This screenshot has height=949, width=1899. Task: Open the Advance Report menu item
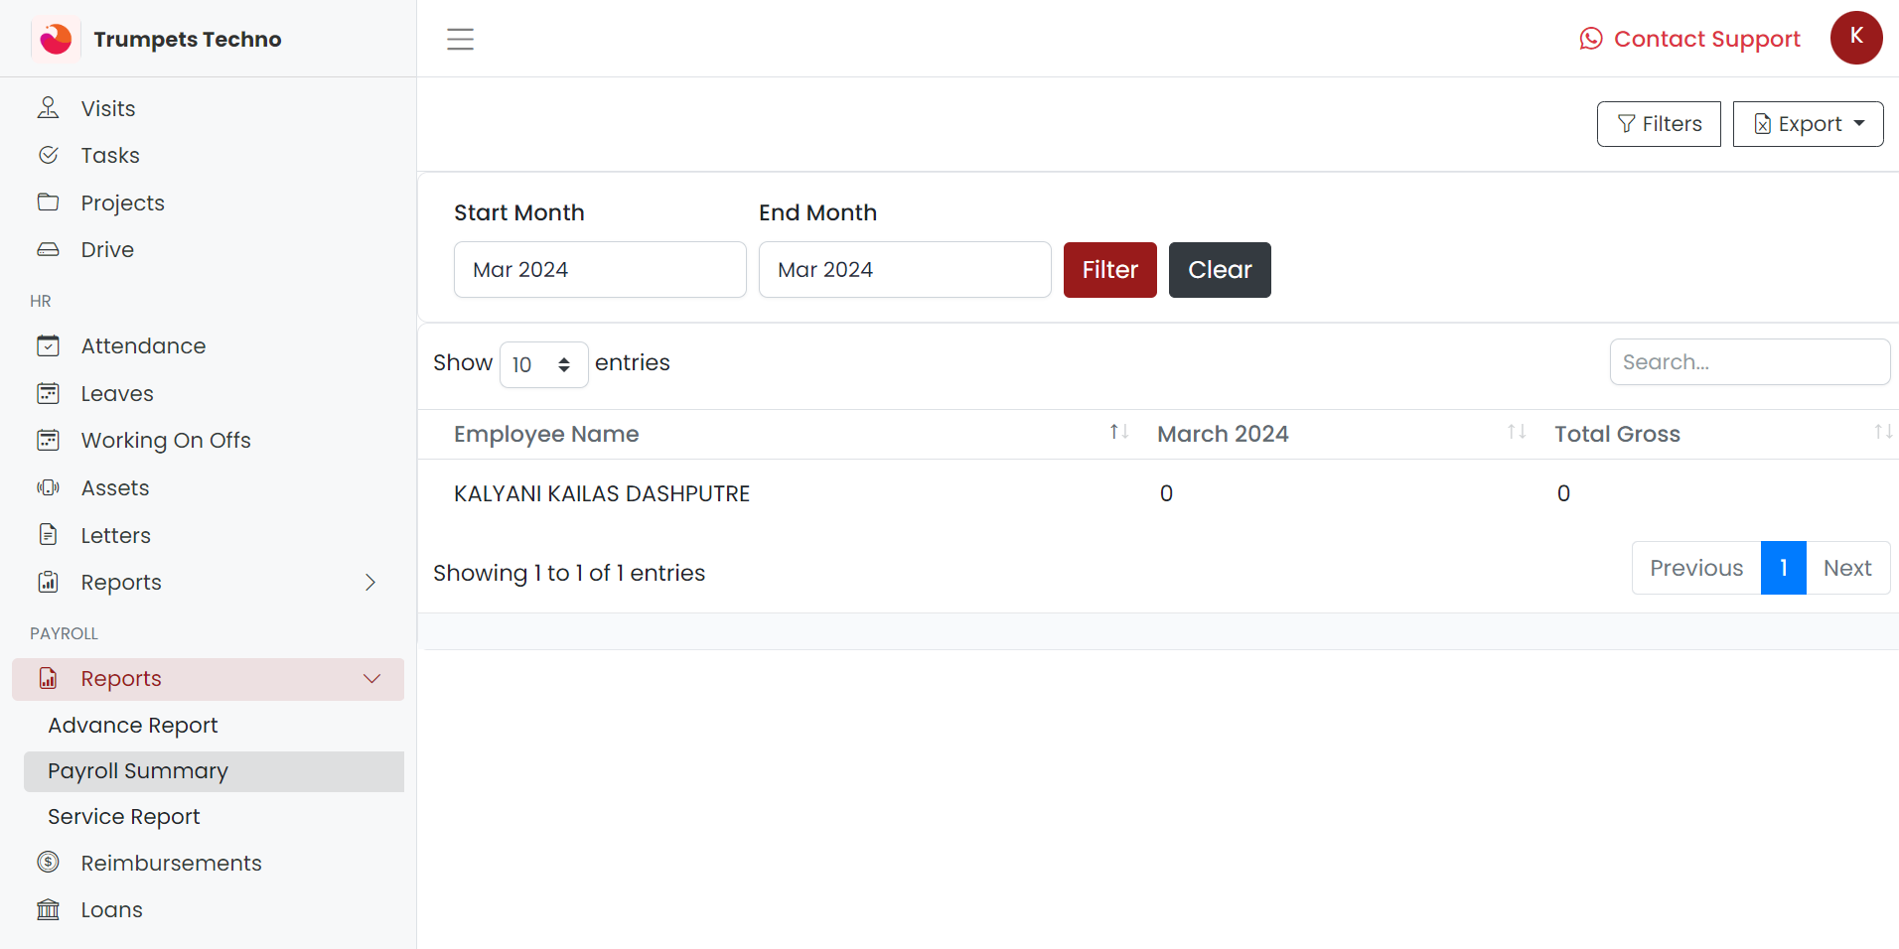133,726
